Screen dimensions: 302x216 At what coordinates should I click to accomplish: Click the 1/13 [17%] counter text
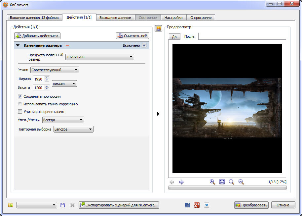pos(277,182)
